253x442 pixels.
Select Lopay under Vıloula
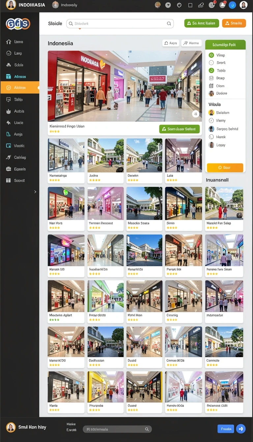217,145
